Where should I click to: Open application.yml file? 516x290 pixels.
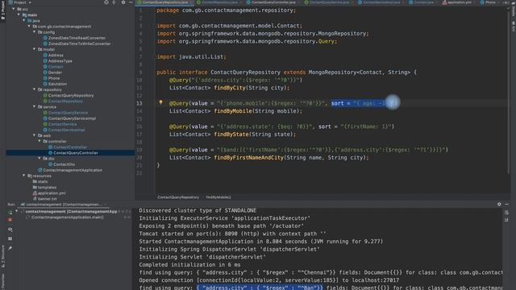point(52,193)
